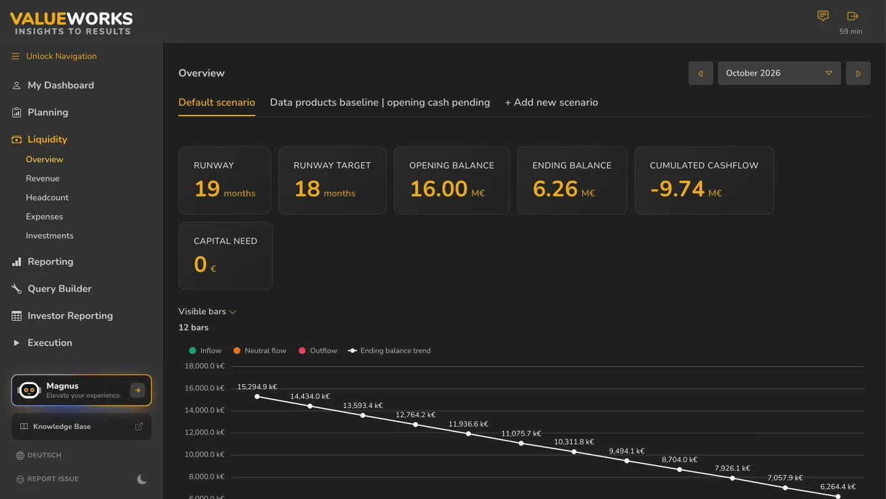Click the ValueWorks logo
Screen dimensions: 886x499
[71, 23]
